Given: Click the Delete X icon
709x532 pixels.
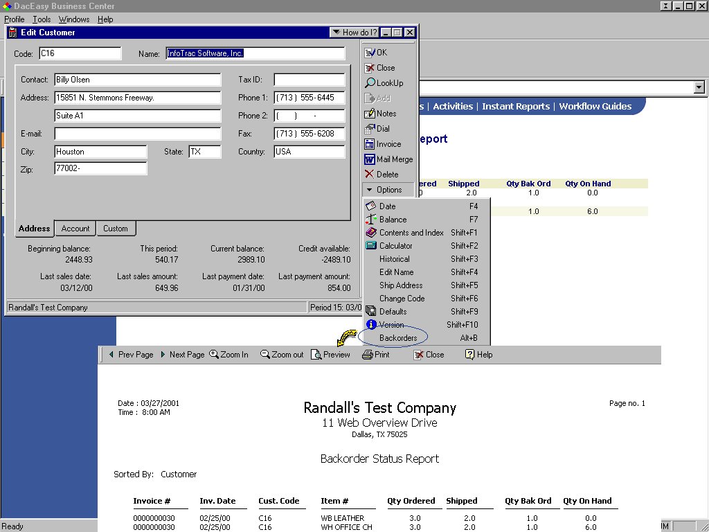Looking at the screenshot, I should [x=370, y=175].
